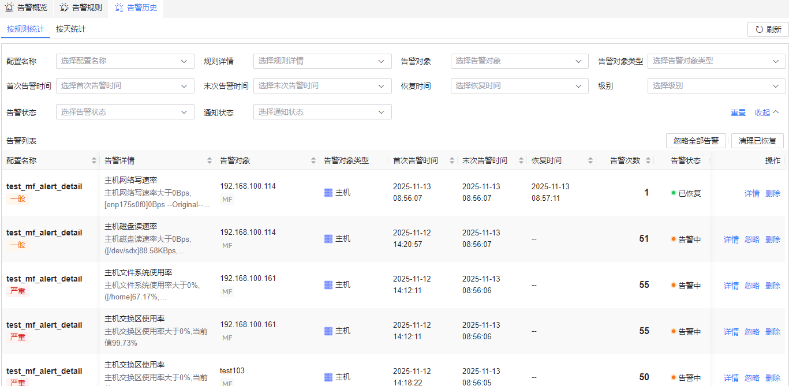This screenshot has width=789, height=386.
Task: Click 删除 for 主机文件系统使用率 row
Action: [x=773, y=286]
